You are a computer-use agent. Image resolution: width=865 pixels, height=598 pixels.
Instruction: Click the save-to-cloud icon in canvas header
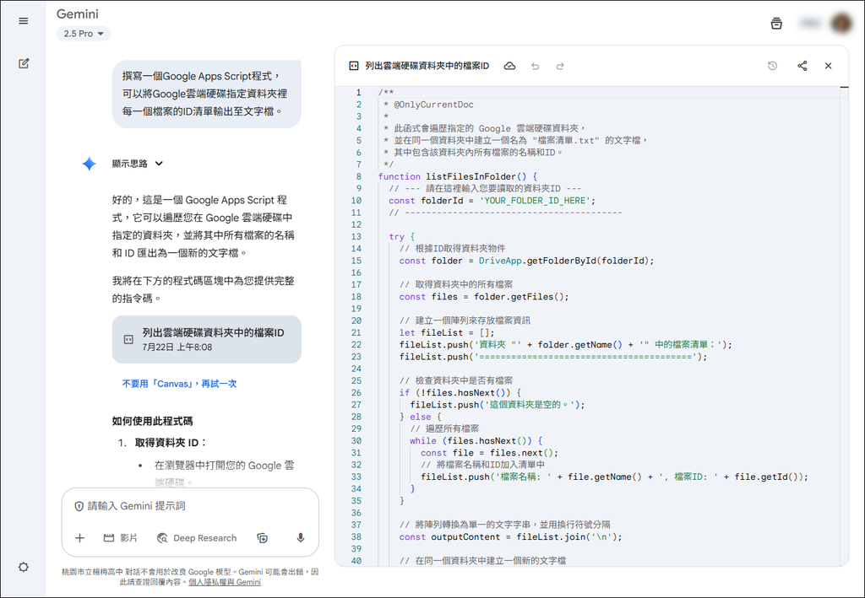point(509,66)
